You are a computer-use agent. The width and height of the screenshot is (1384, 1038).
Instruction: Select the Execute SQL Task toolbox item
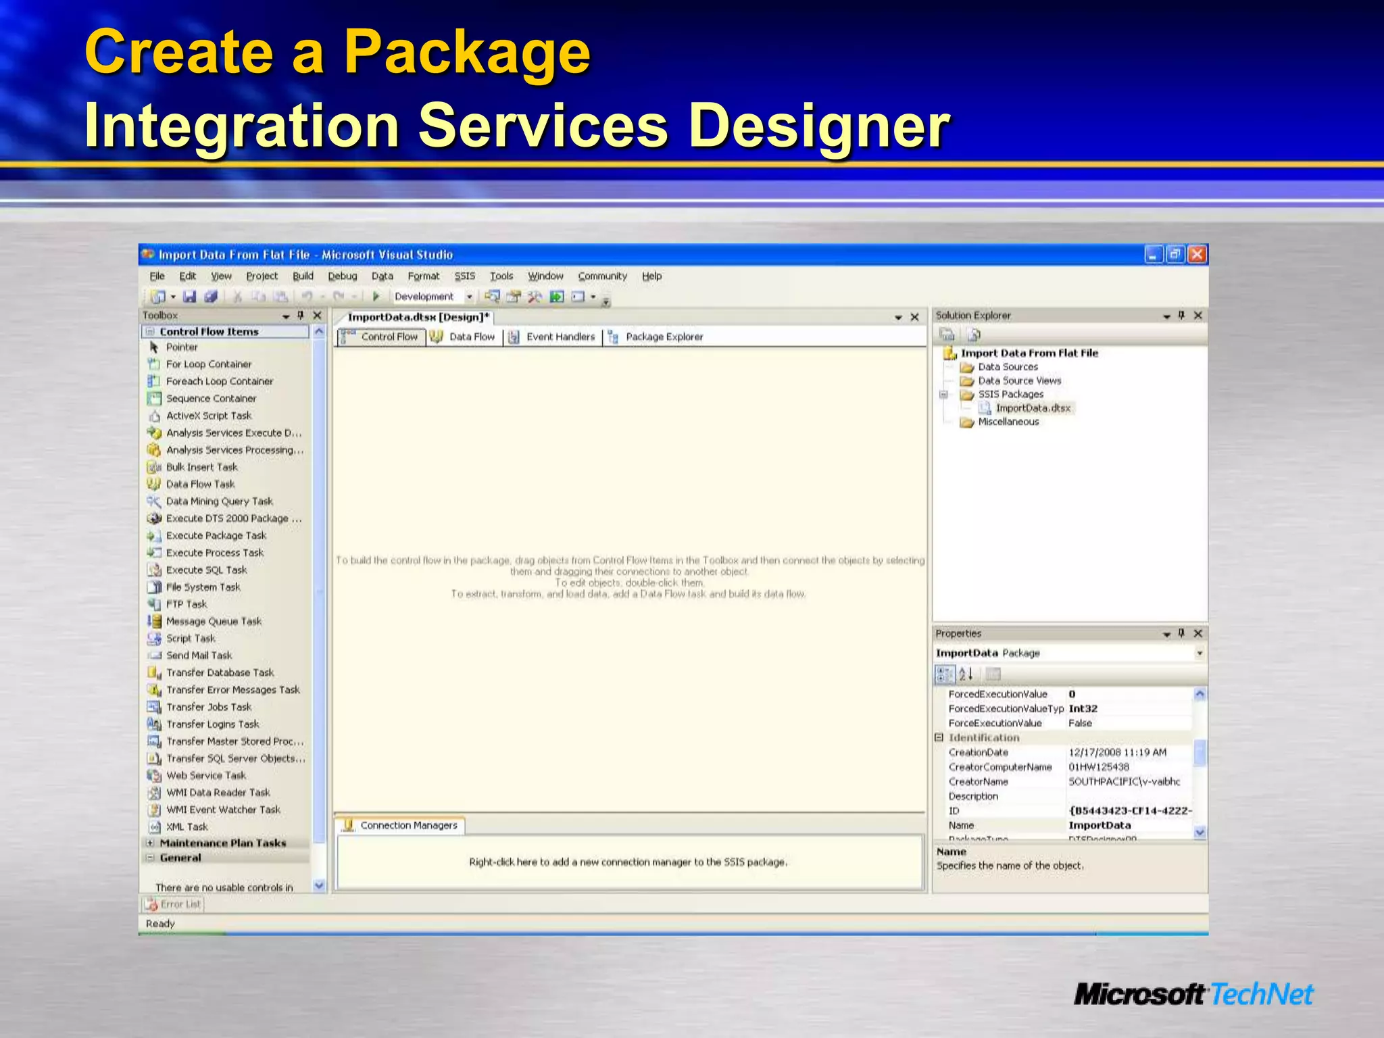click(x=206, y=570)
